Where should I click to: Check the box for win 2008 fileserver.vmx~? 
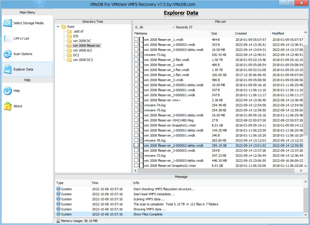tap(136, 100)
